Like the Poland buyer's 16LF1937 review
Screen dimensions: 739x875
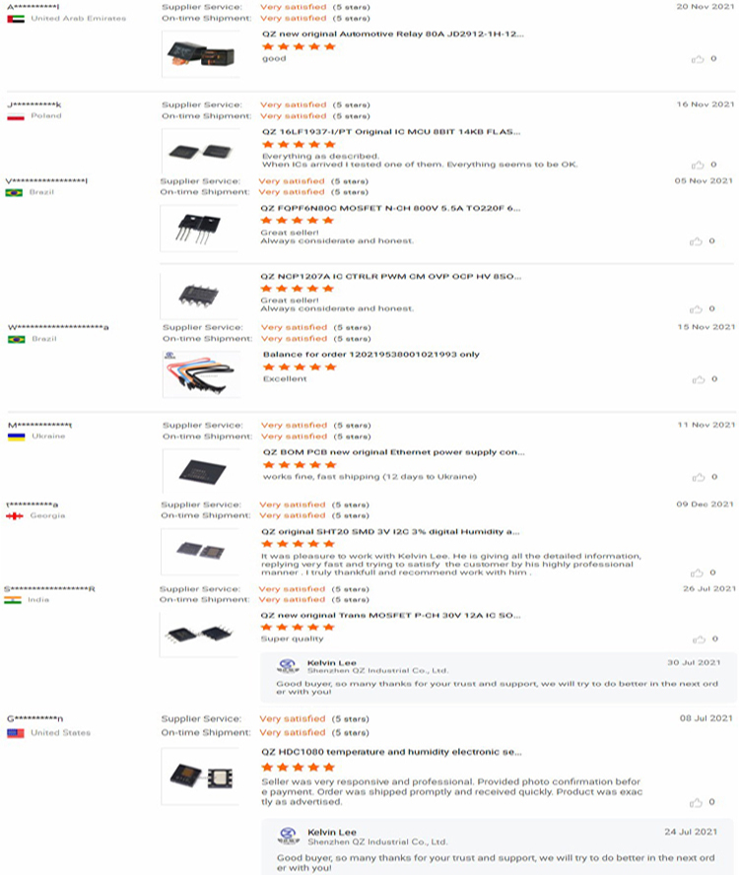698,165
